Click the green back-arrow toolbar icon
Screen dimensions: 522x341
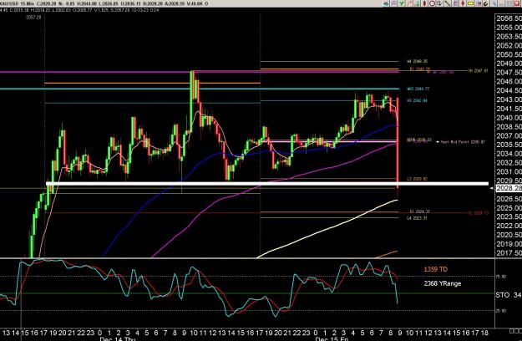click(386, 3)
